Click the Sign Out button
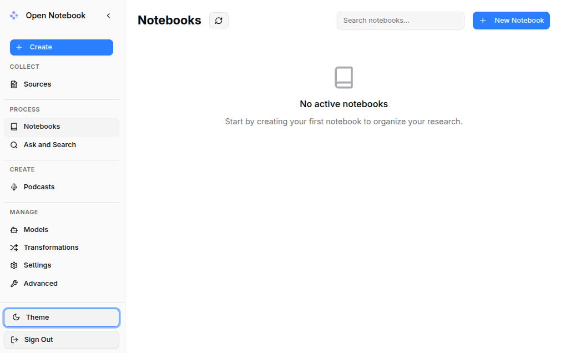 point(62,340)
